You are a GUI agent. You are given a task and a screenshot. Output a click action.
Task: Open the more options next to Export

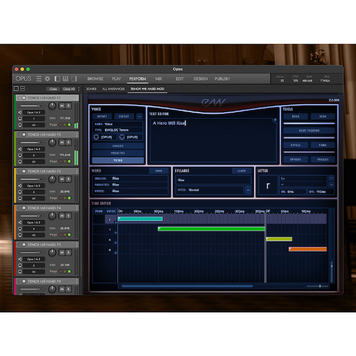click(140, 116)
